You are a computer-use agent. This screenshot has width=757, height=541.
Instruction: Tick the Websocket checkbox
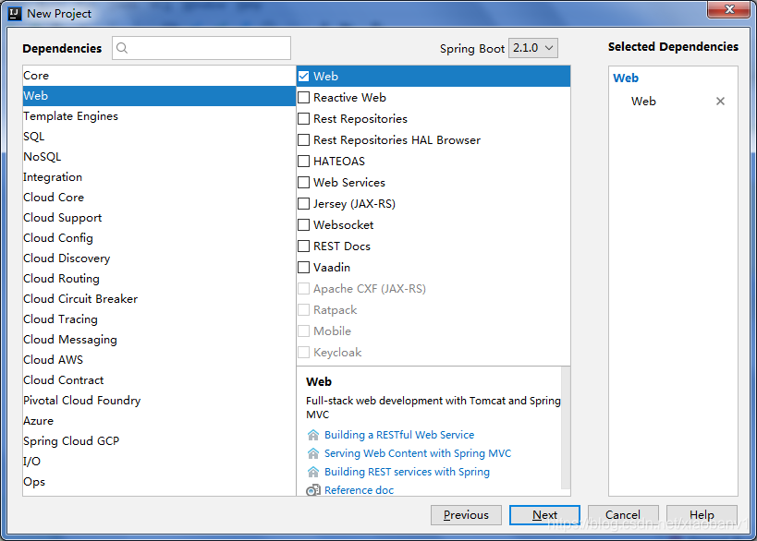pos(304,224)
